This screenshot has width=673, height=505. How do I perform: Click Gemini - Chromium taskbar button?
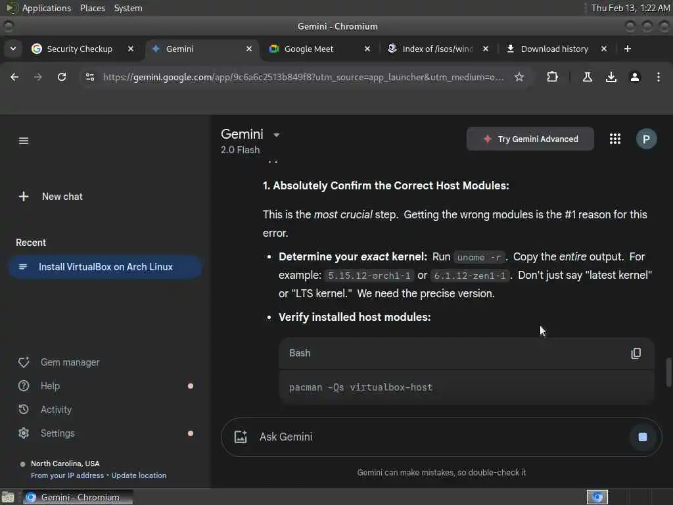pos(78,497)
